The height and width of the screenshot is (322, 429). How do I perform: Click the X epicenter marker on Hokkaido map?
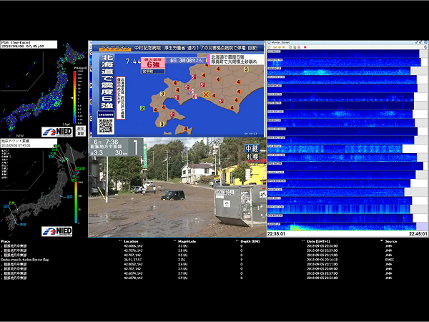point(206,94)
